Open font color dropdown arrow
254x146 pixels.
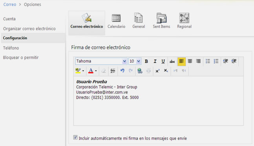pyautogui.click(x=96, y=71)
